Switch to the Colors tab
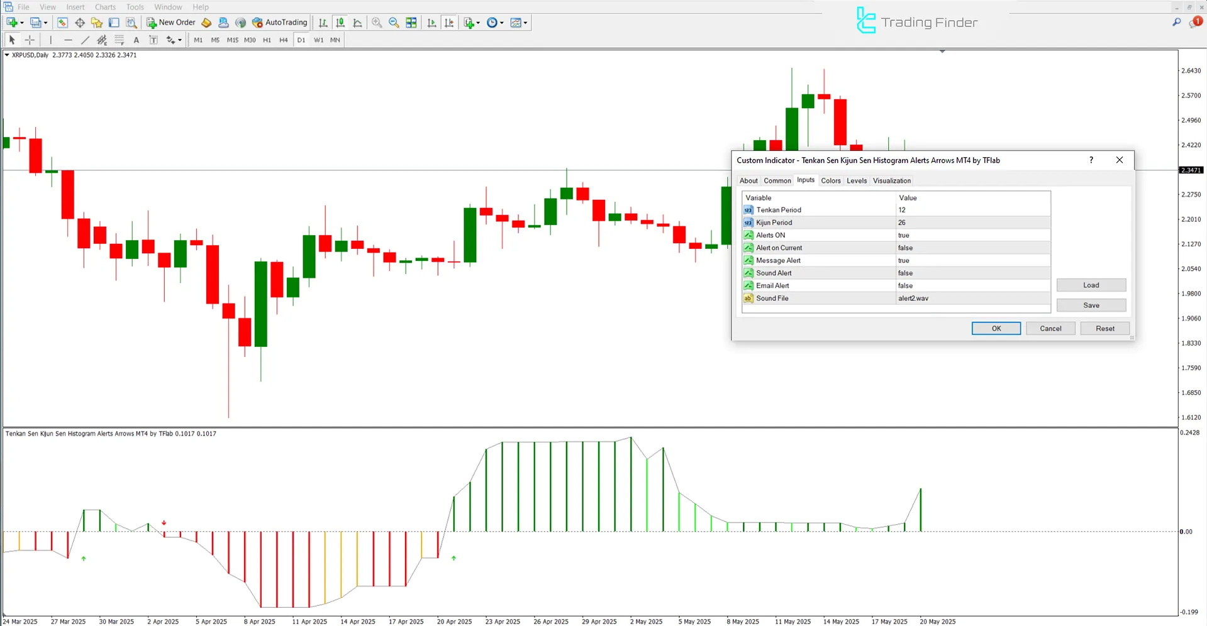This screenshot has width=1207, height=626. (830, 180)
